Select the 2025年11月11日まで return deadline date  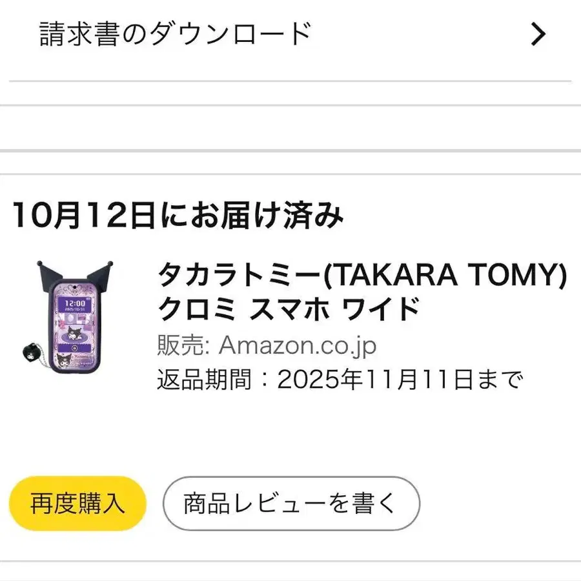398,380
